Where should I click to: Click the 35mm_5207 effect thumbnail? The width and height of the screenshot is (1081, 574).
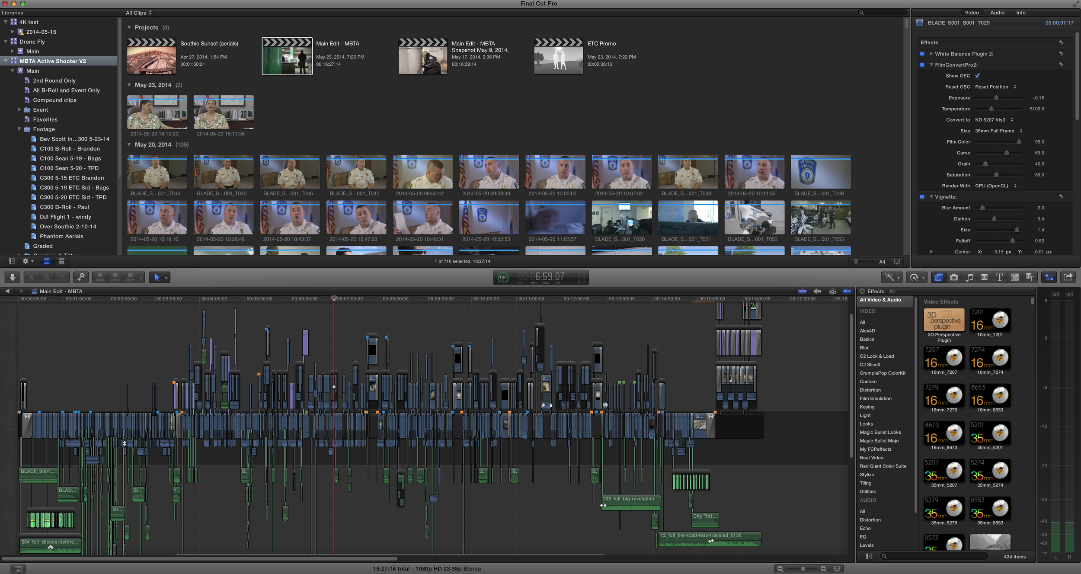click(x=943, y=471)
